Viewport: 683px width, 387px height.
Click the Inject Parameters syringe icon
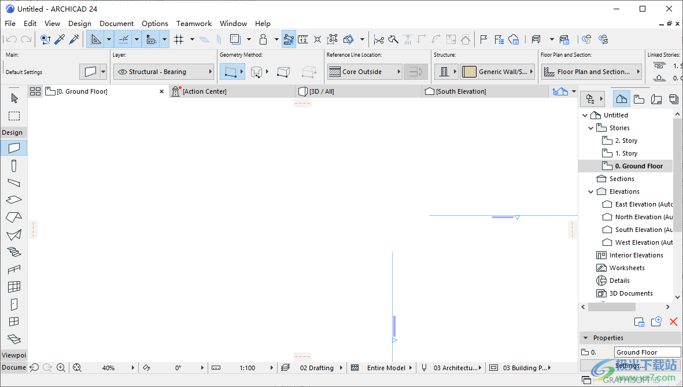point(74,40)
